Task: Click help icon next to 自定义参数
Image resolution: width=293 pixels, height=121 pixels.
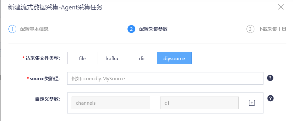Action: pyautogui.click(x=270, y=98)
